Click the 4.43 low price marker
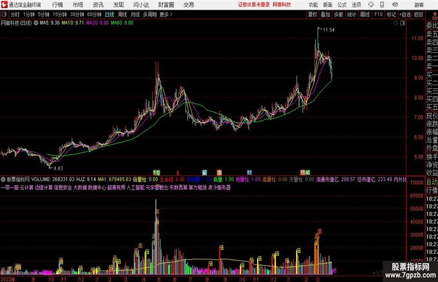The width and height of the screenshot is (438, 282). [x=58, y=168]
